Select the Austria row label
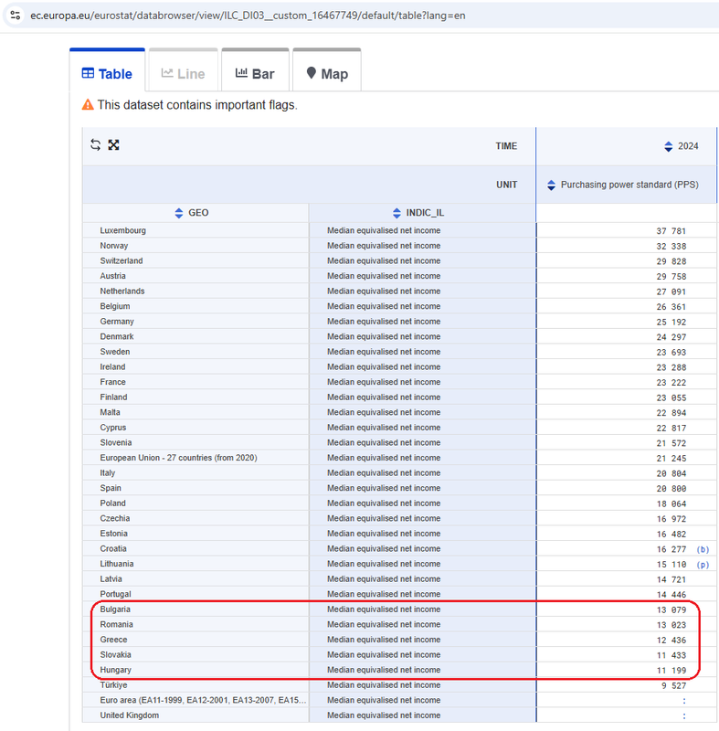The image size is (719, 731). click(112, 276)
